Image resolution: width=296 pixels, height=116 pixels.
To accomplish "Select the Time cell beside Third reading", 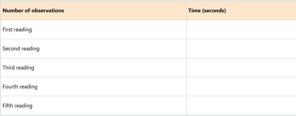I will pos(241,68).
